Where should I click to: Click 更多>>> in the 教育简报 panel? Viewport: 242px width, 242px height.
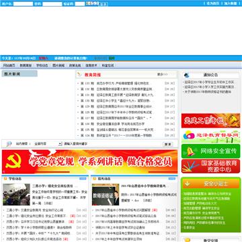(163, 75)
